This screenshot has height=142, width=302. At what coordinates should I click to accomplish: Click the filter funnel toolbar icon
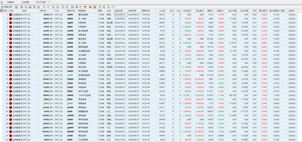pyautogui.click(x=108, y=7)
